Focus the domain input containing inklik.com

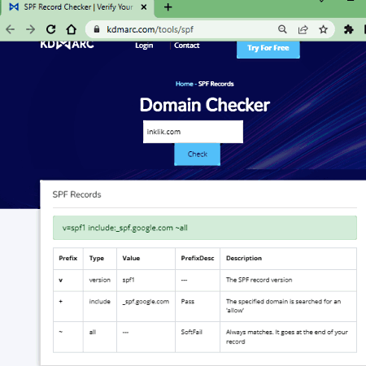coord(193,132)
